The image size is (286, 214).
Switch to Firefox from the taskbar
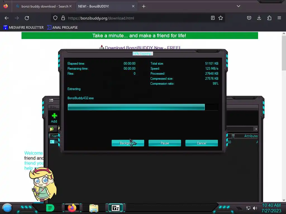[x=72, y=208]
